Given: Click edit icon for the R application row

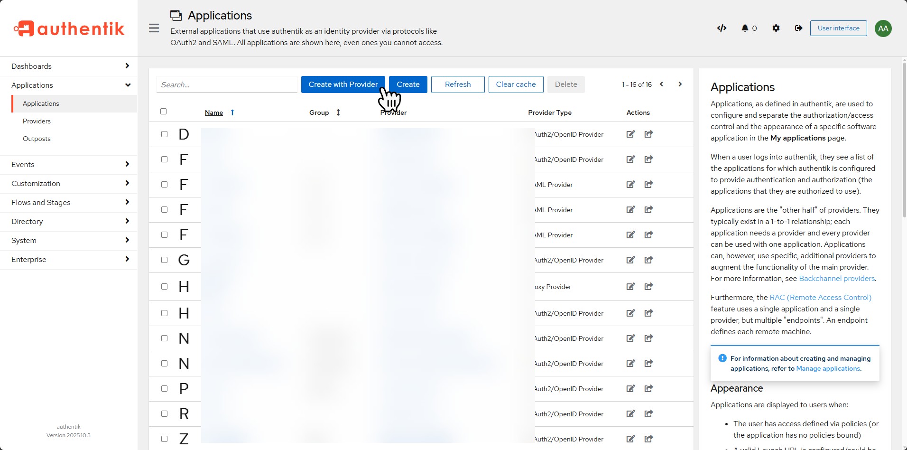Looking at the screenshot, I should point(630,414).
